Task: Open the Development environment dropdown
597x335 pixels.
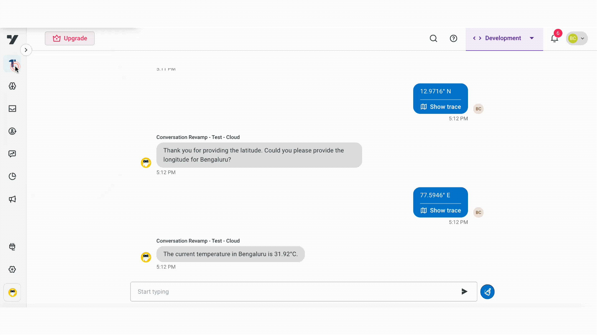Action: point(504,38)
